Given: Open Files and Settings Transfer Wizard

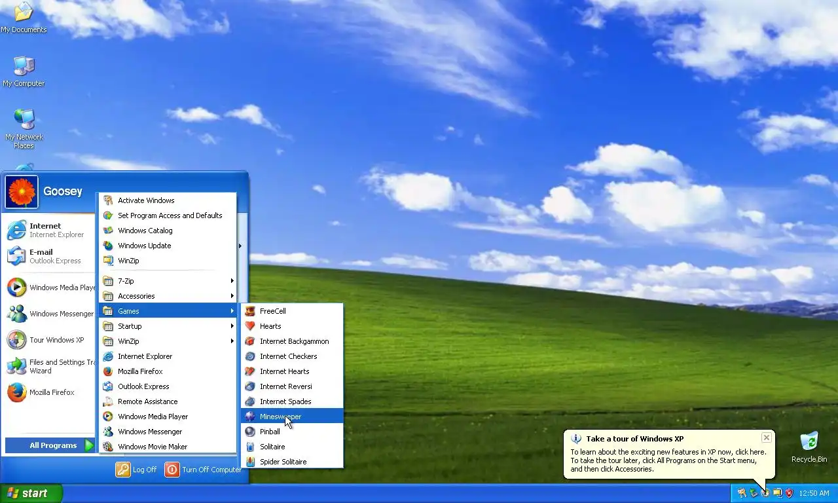Looking at the screenshot, I should [50, 366].
